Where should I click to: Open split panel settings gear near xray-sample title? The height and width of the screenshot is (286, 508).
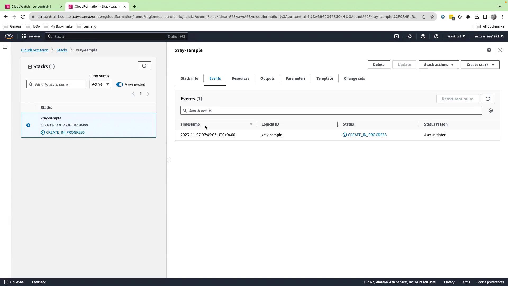[x=489, y=50]
